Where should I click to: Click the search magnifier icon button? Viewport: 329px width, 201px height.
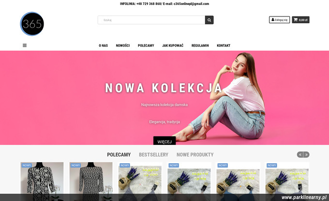coord(209,20)
